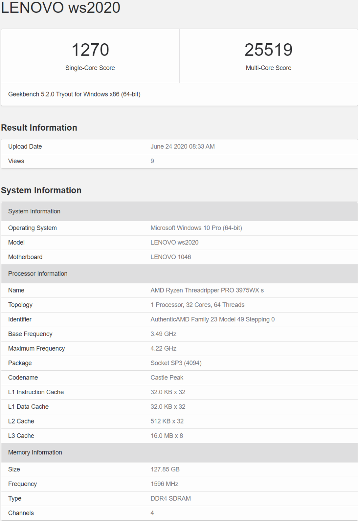Click the L3 Cache row label
This screenshot has height=521, width=358.
click(21, 436)
